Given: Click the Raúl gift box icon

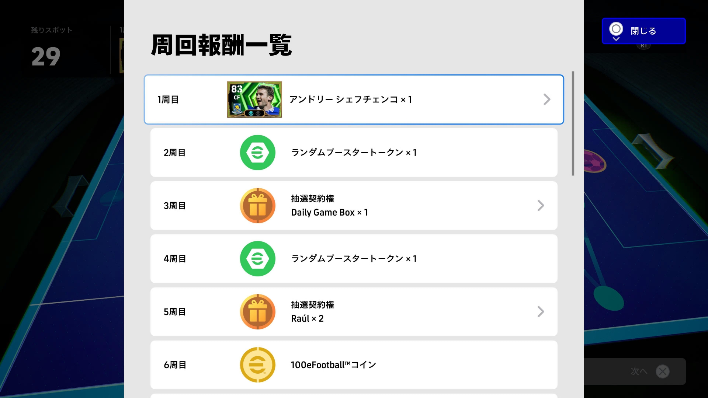Looking at the screenshot, I should pyautogui.click(x=257, y=312).
